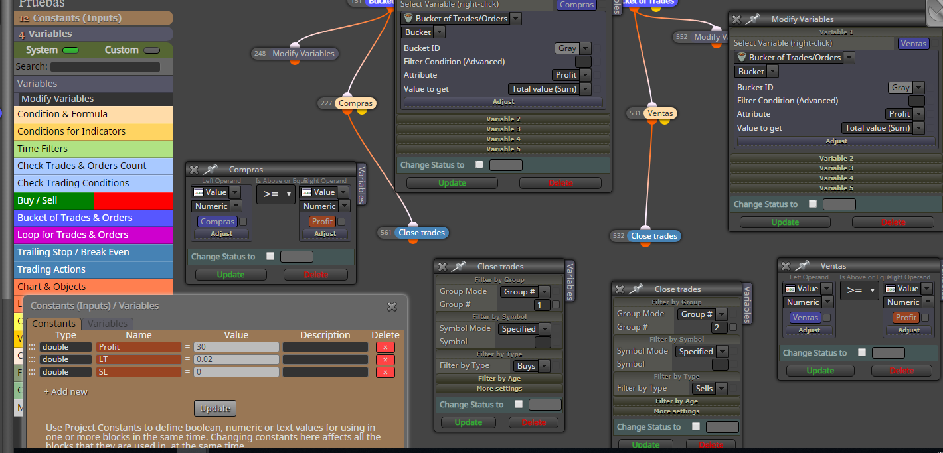The width and height of the screenshot is (943, 453).
Task: Check Change Status in right Modify Variables panel
Action: [x=813, y=204]
